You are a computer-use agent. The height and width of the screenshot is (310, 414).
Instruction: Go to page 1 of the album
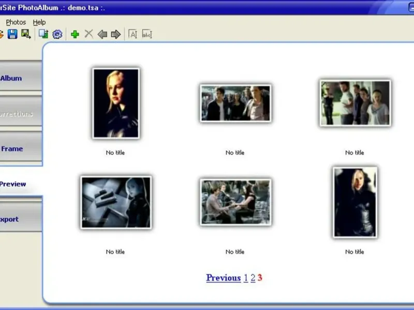[x=246, y=278]
